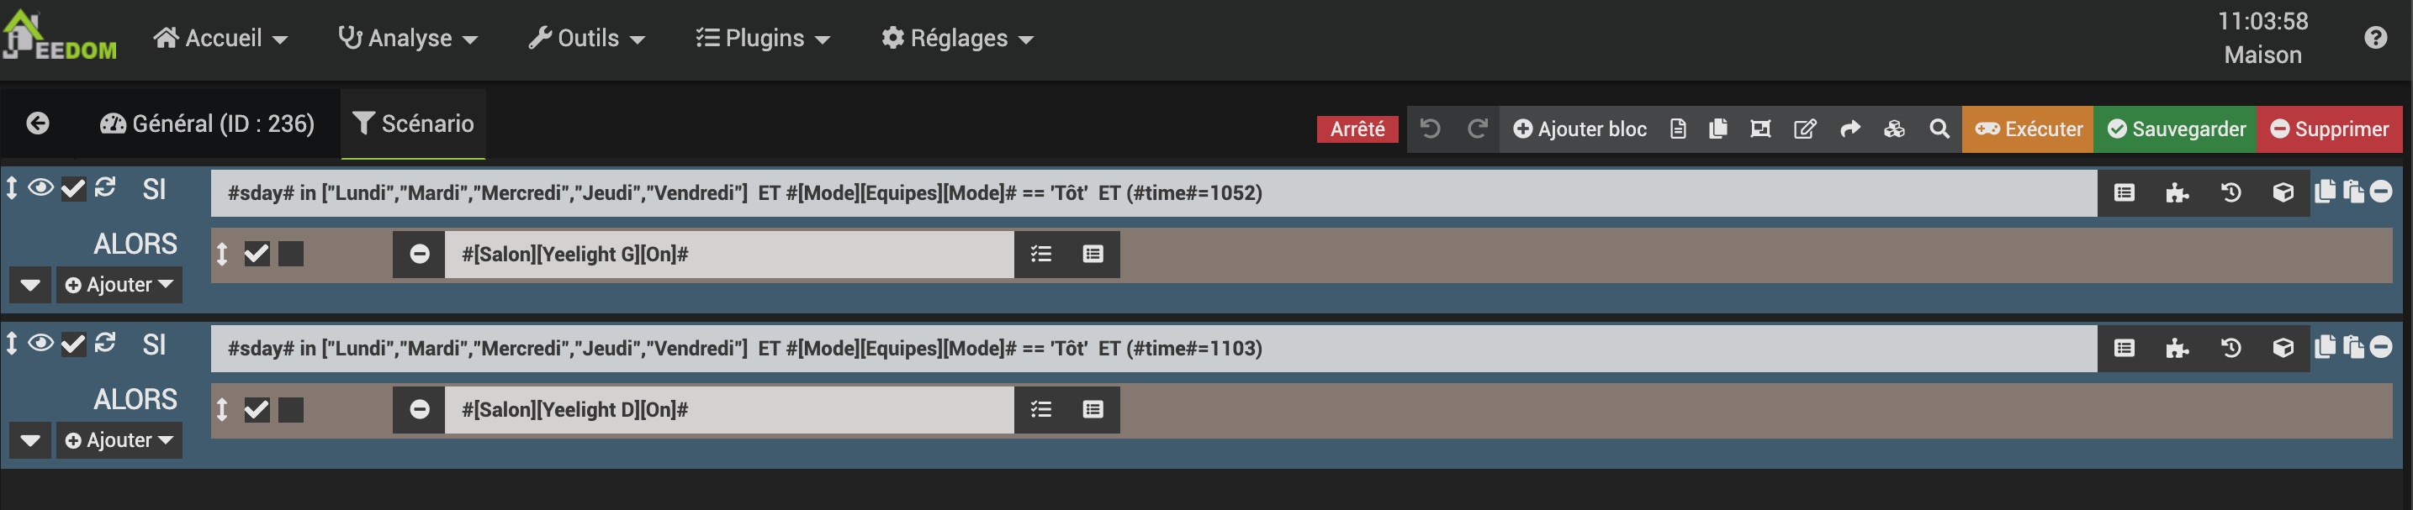Toggle enable checkbox for Yeelight G action
Viewport: 2413px width, 510px height.
tap(257, 254)
